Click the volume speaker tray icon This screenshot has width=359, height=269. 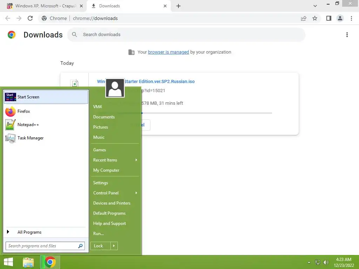click(x=326, y=262)
